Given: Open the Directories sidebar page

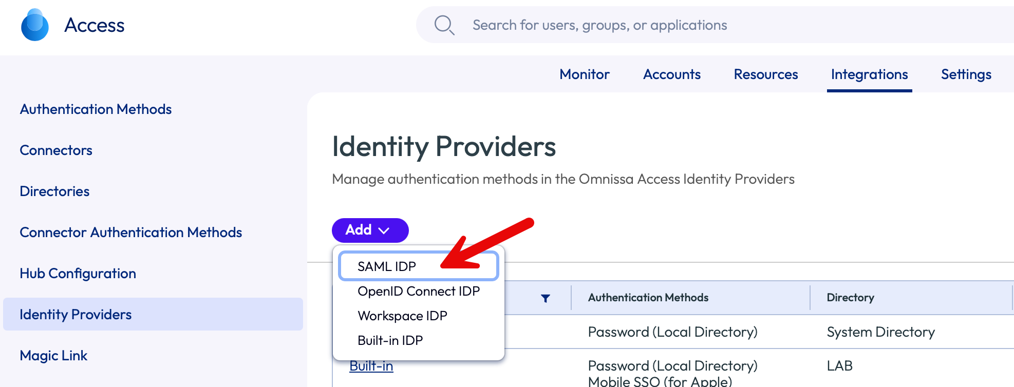Looking at the screenshot, I should pyautogui.click(x=54, y=191).
